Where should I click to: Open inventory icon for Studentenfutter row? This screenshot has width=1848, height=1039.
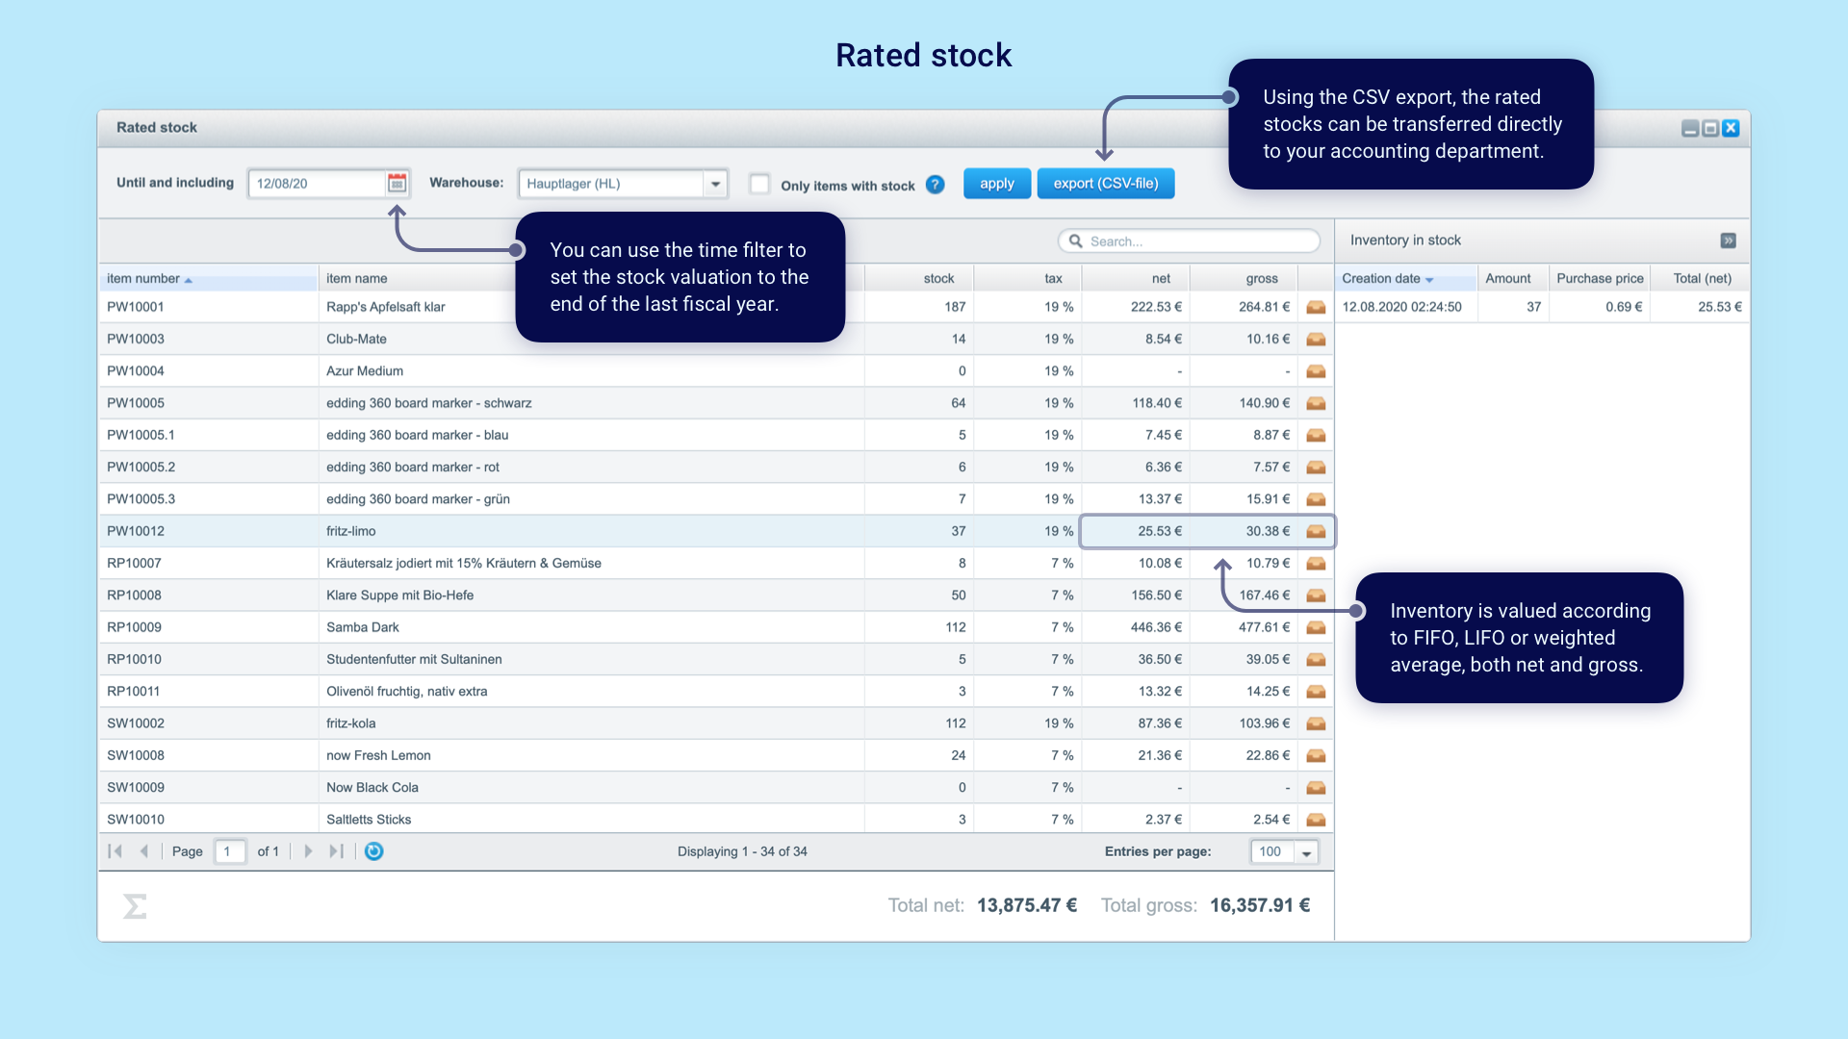click(x=1316, y=659)
